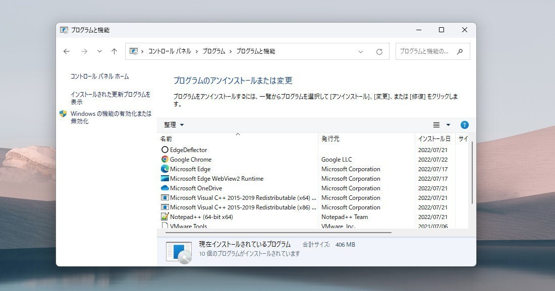Click プログラム breadcrumb in address bar
This screenshot has height=291, width=555.
coord(214,51)
